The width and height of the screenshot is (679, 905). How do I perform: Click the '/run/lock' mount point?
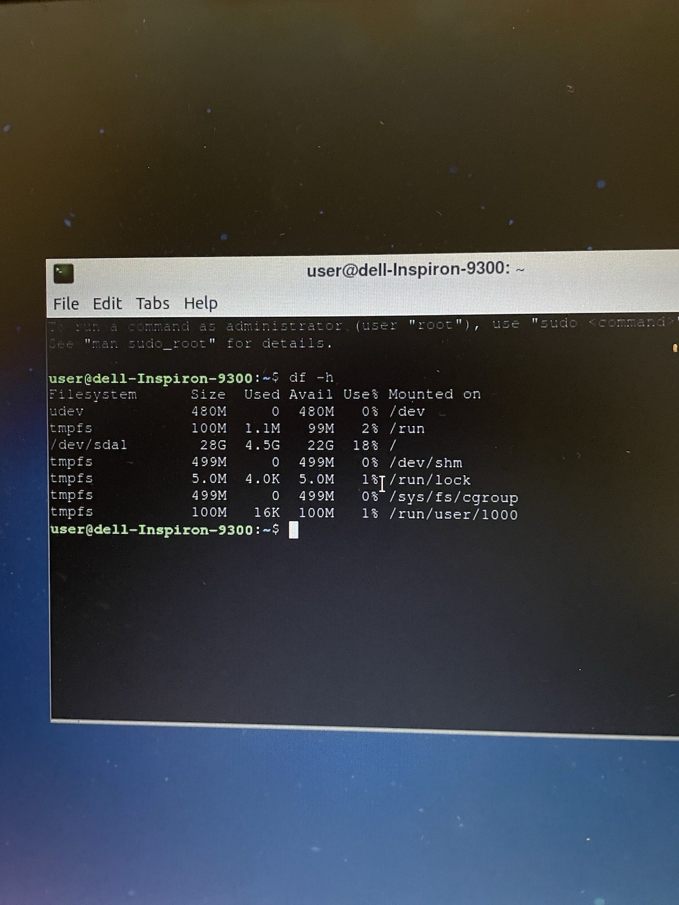click(430, 480)
